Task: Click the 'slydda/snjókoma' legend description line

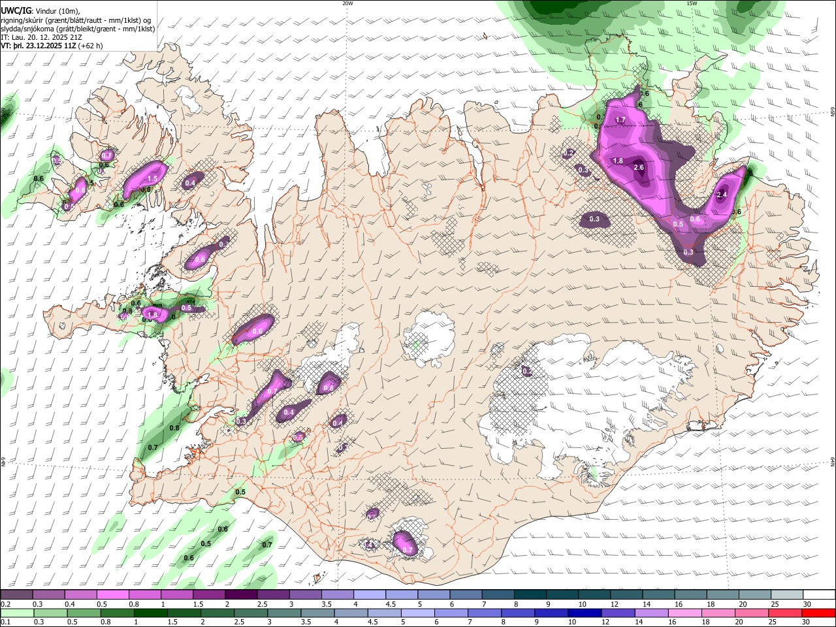Action: pyautogui.click(x=78, y=29)
